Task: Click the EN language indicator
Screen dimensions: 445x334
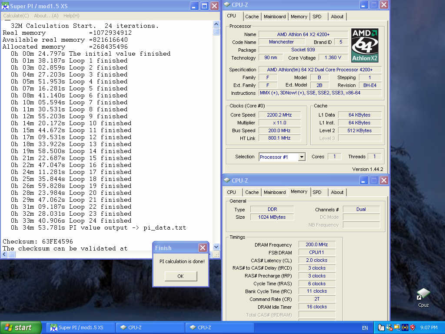Action: point(365,328)
